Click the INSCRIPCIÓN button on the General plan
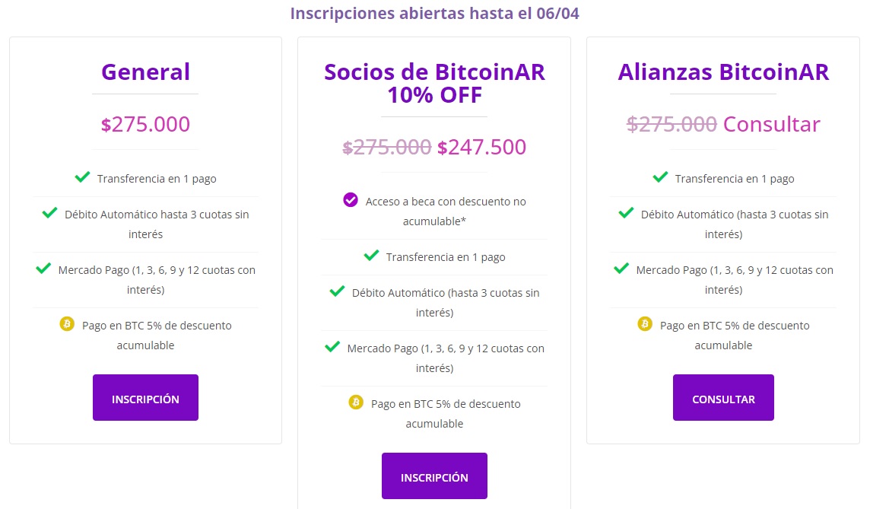Screen dimensions: 870x509 tap(145, 397)
